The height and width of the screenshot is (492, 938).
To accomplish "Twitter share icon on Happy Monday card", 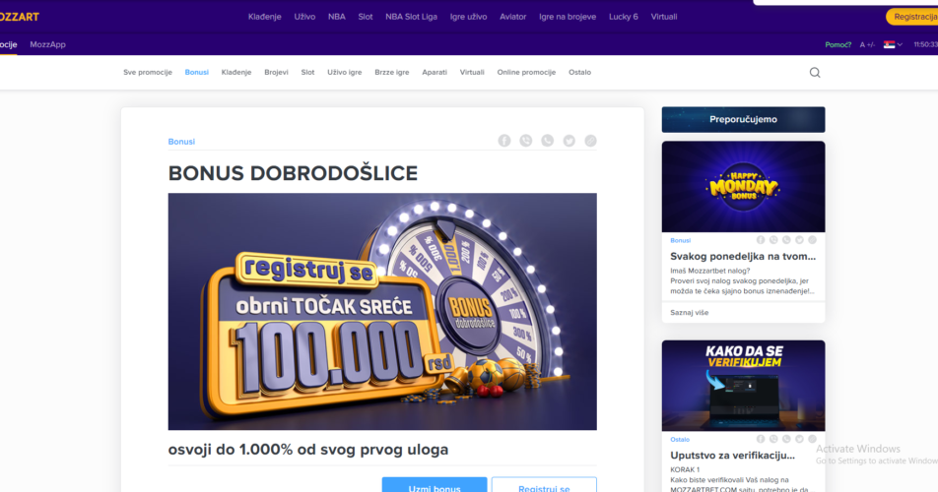I will [x=799, y=240].
